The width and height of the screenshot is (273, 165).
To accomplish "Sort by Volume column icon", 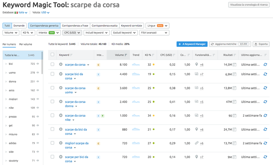I will point(126,55).
